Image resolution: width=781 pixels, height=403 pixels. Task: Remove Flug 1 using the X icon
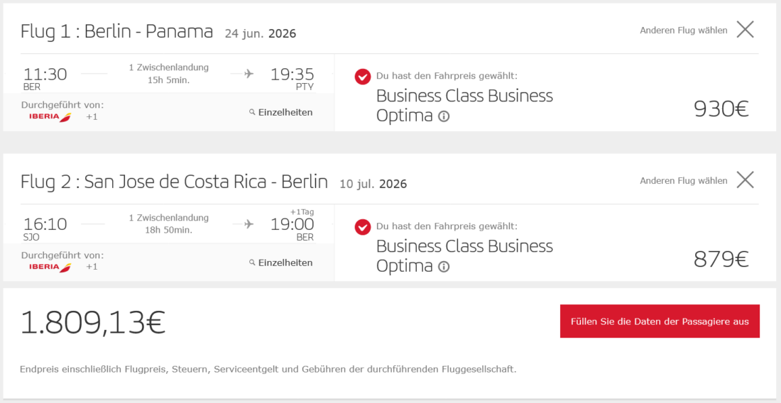point(745,29)
